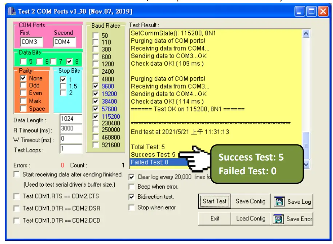Viewport: 333px width, 244px height.
Task: Click the floppy disk icon on Save Error
Action: pos(278,219)
